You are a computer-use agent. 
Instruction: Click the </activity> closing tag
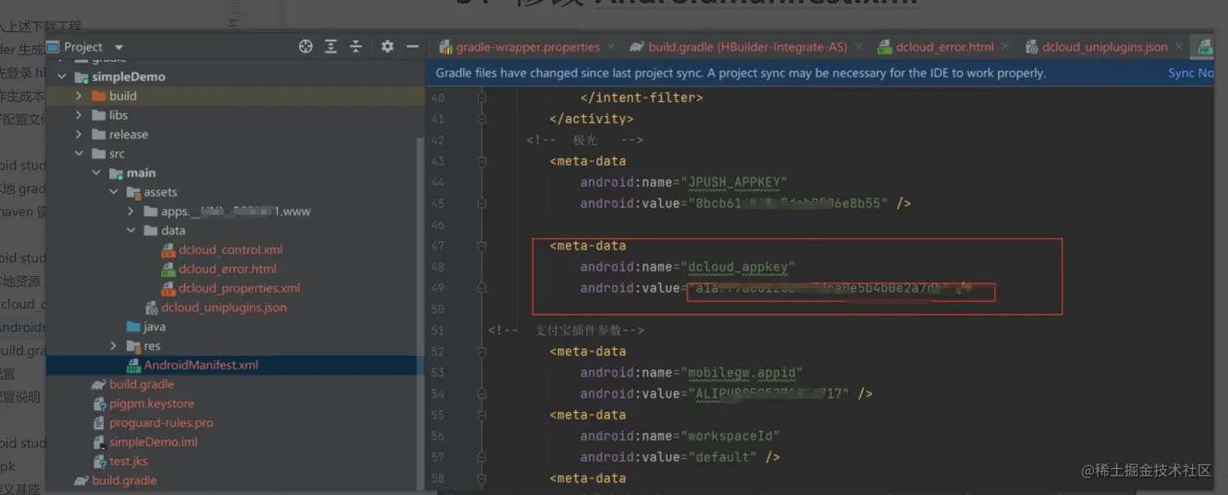coord(590,119)
